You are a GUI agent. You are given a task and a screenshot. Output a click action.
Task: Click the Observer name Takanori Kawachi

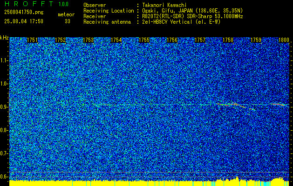pos(164,5)
